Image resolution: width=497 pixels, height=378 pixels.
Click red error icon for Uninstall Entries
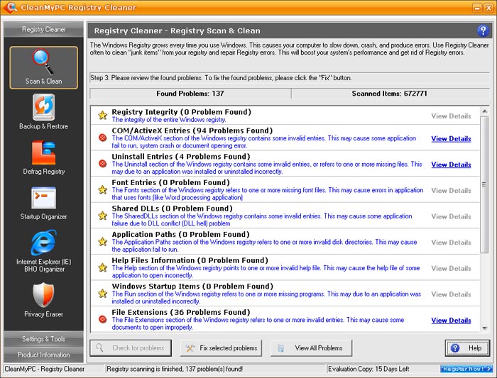[102, 164]
